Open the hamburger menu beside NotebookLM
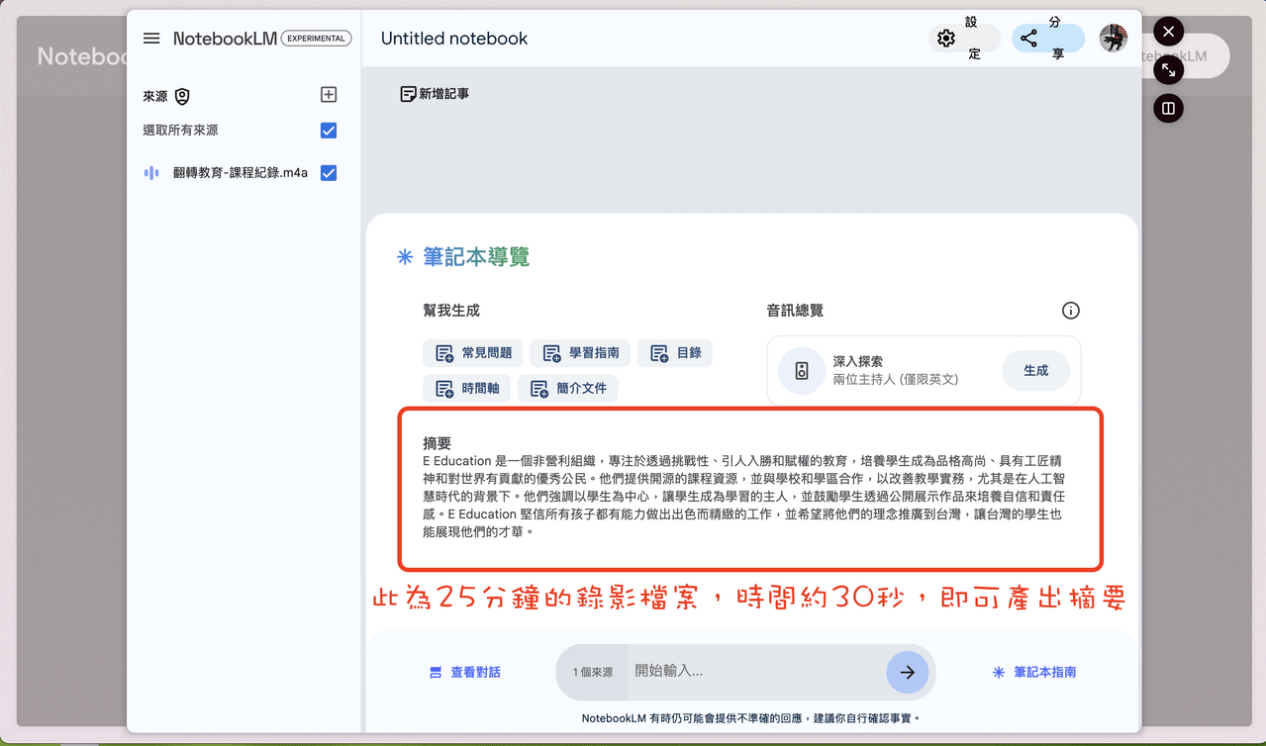Viewport: 1266px width, 746px height. (151, 39)
